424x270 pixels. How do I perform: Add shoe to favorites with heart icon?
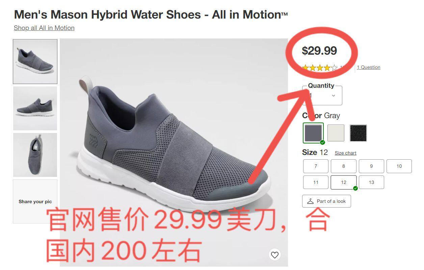[275, 255]
